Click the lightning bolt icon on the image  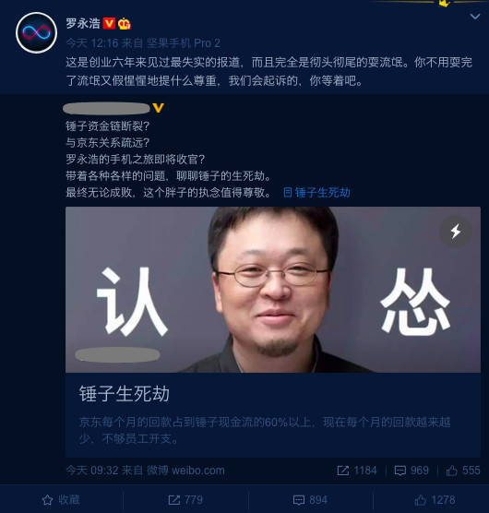click(455, 232)
